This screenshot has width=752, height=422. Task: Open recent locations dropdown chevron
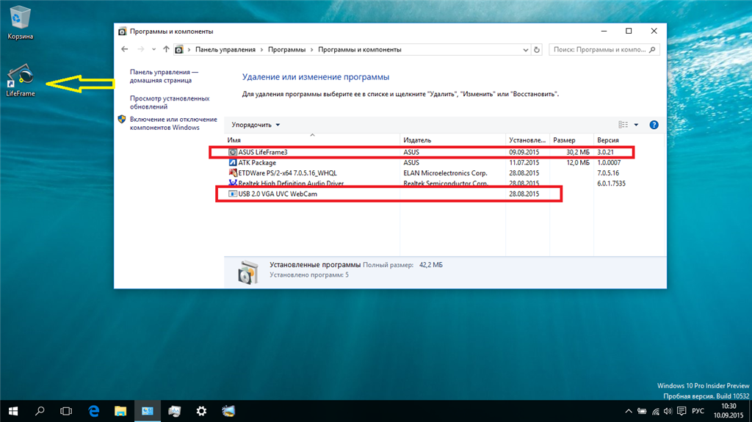click(153, 49)
